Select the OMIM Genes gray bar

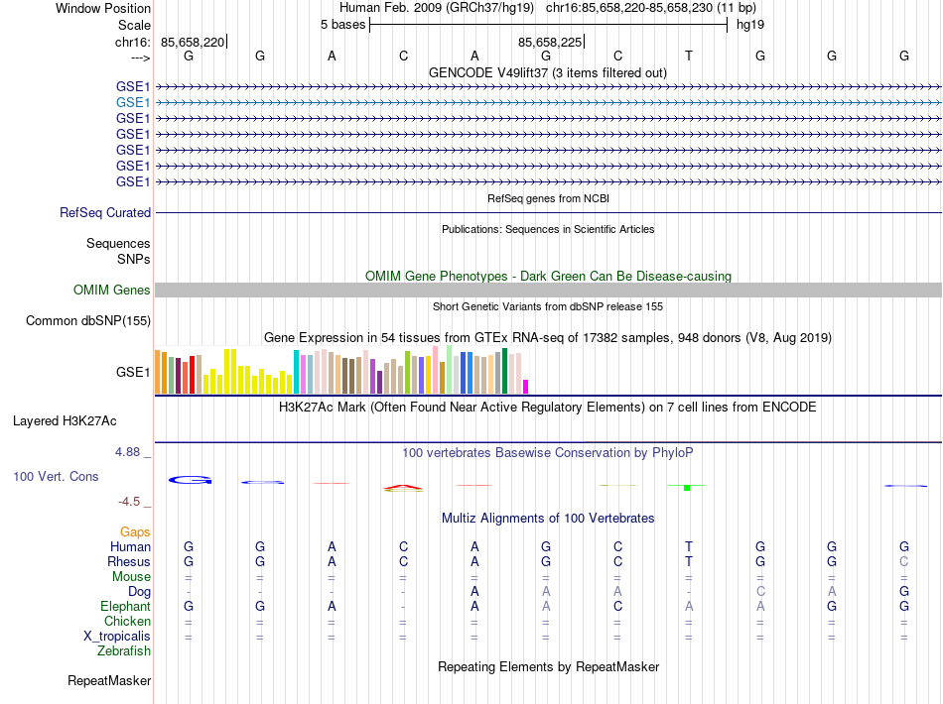click(x=548, y=291)
